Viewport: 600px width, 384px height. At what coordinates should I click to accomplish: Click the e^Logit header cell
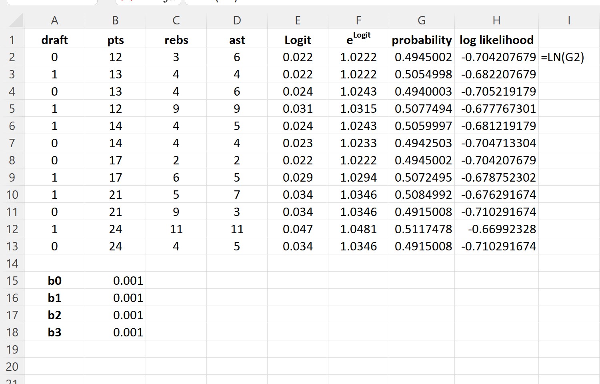click(x=358, y=39)
